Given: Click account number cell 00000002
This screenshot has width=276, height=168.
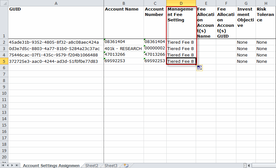Looking at the screenshot, I should (155, 48).
